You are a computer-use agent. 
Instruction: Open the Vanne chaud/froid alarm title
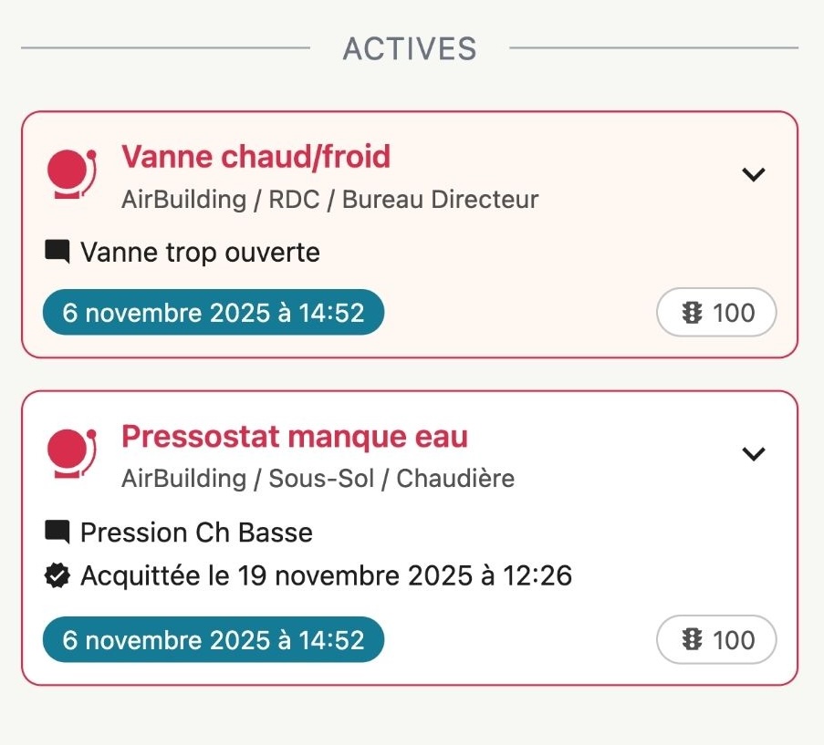click(x=256, y=156)
